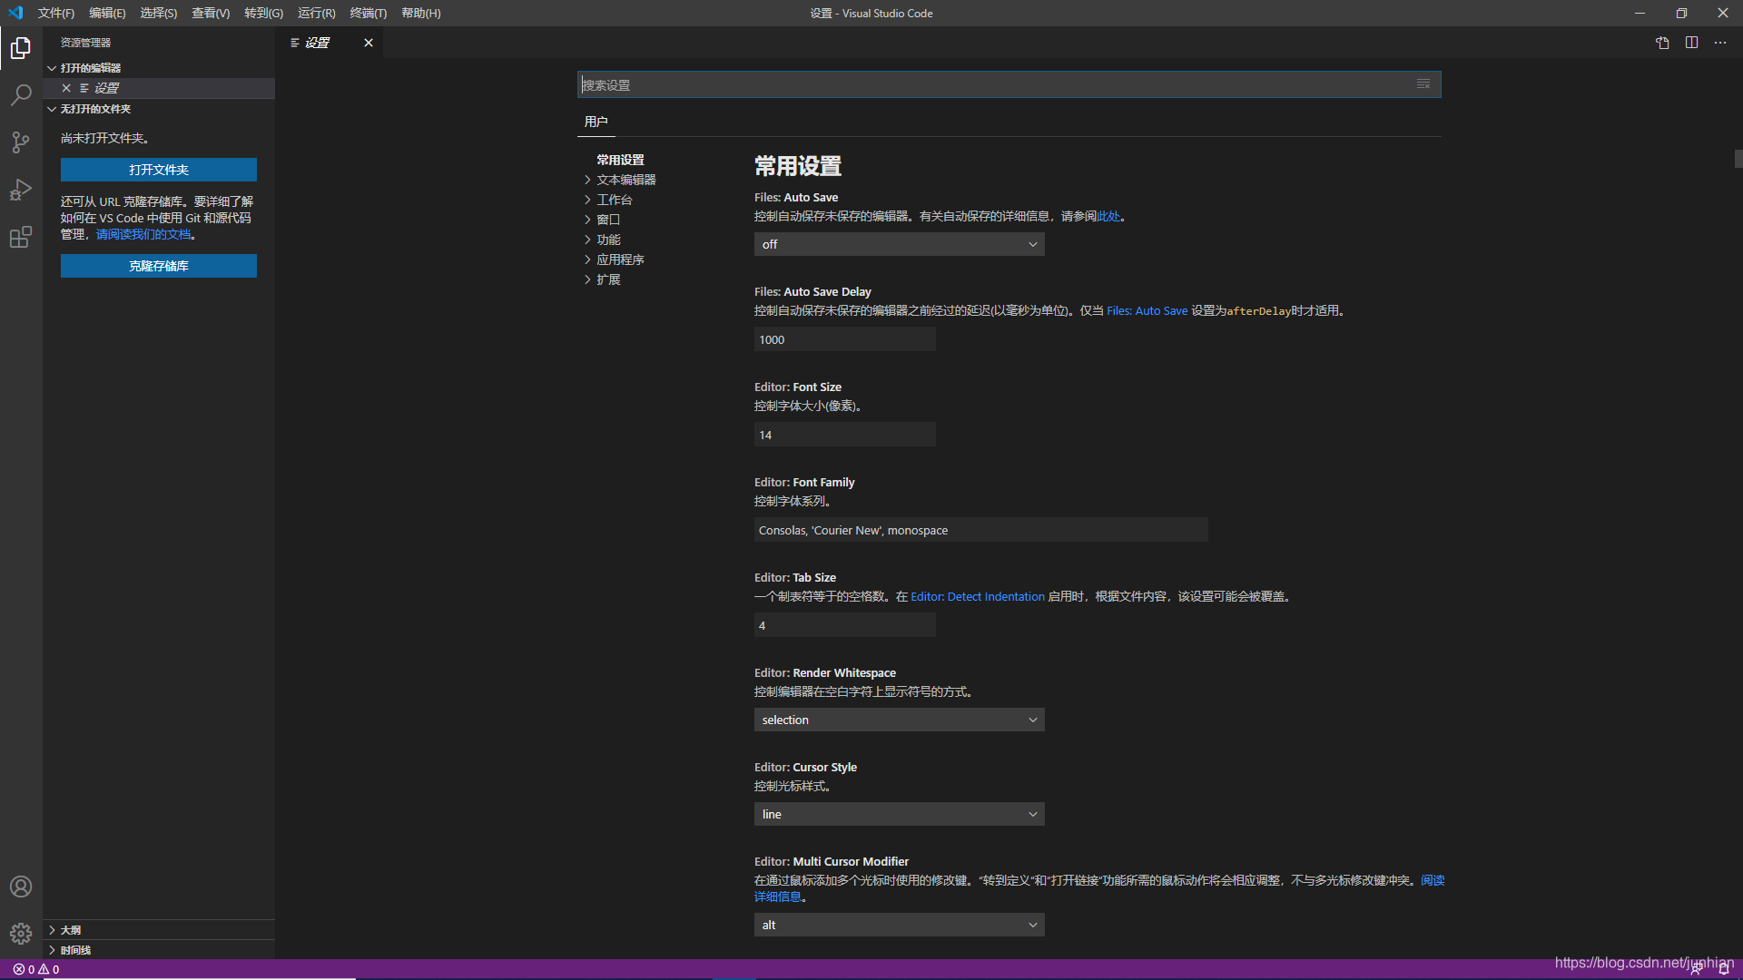The width and height of the screenshot is (1743, 980).
Task: Select 常用设置 in settings tree
Action: click(620, 160)
